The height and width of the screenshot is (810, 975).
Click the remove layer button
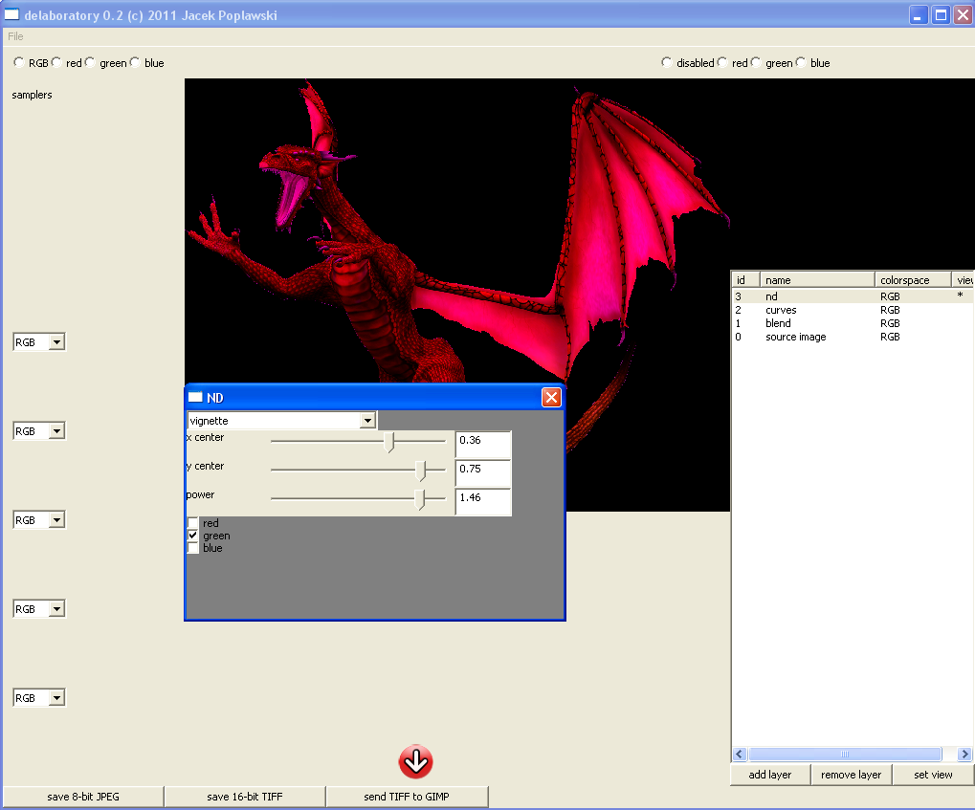(851, 775)
